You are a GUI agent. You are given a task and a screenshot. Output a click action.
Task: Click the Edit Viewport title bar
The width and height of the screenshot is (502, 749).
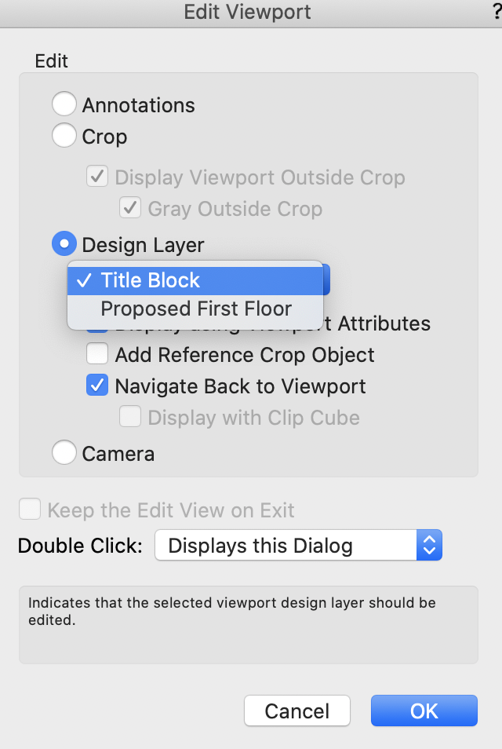tap(247, 13)
